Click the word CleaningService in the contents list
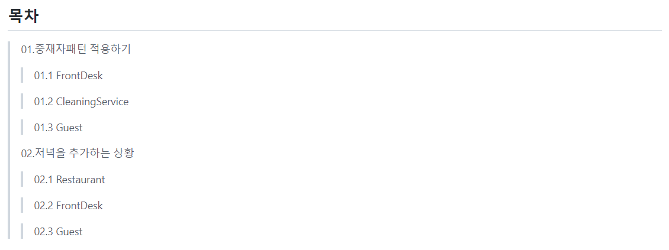 pos(92,102)
